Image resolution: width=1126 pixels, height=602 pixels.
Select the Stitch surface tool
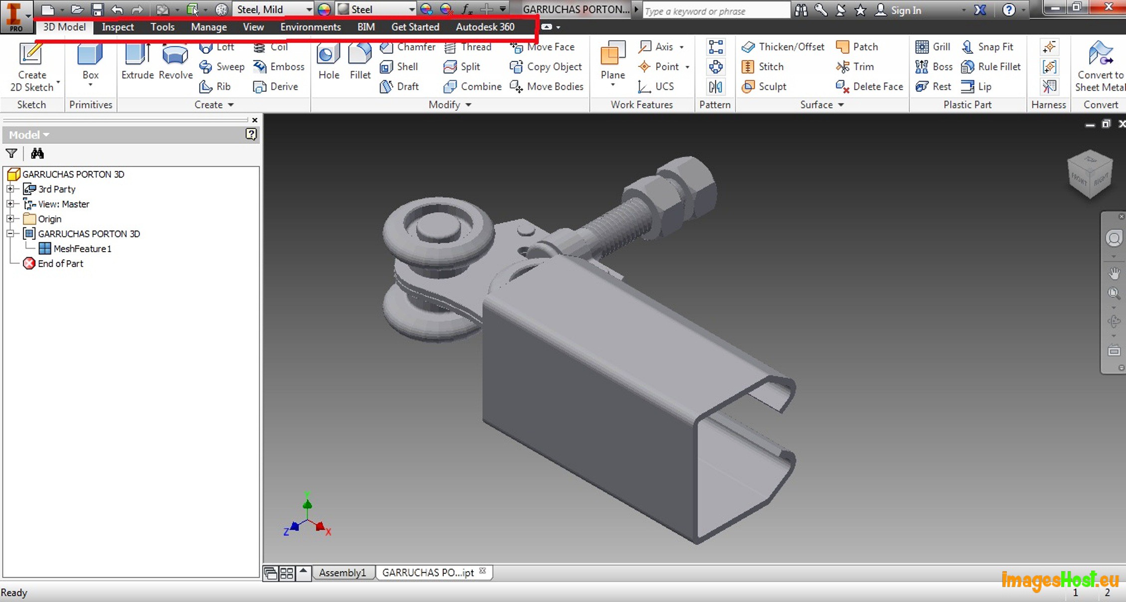[x=762, y=67]
